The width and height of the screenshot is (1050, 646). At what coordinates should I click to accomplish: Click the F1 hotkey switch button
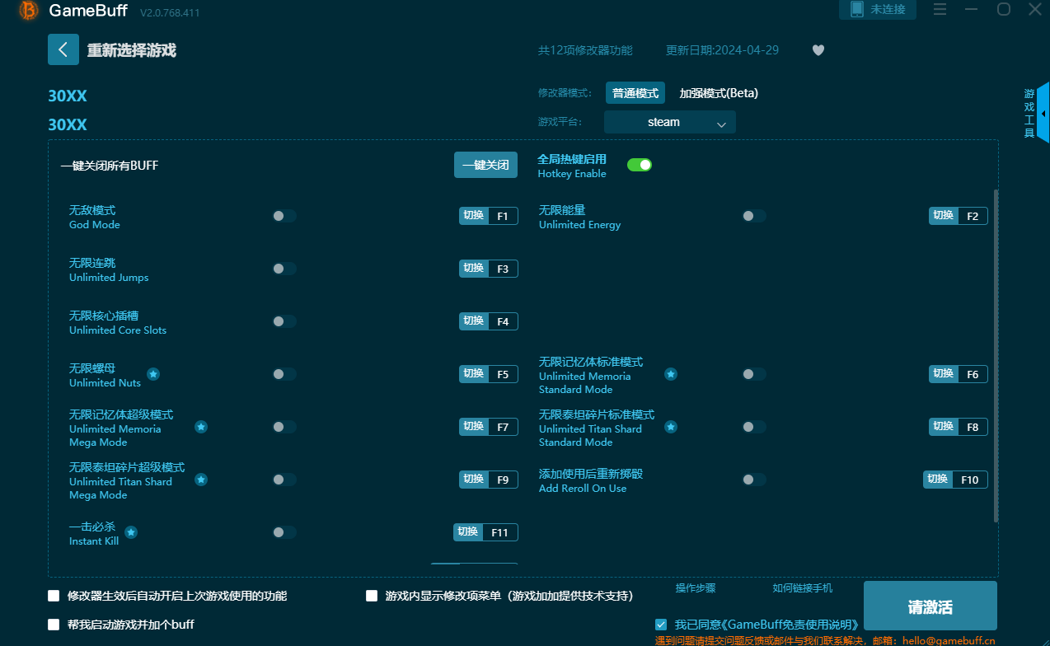pyautogui.click(x=489, y=216)
